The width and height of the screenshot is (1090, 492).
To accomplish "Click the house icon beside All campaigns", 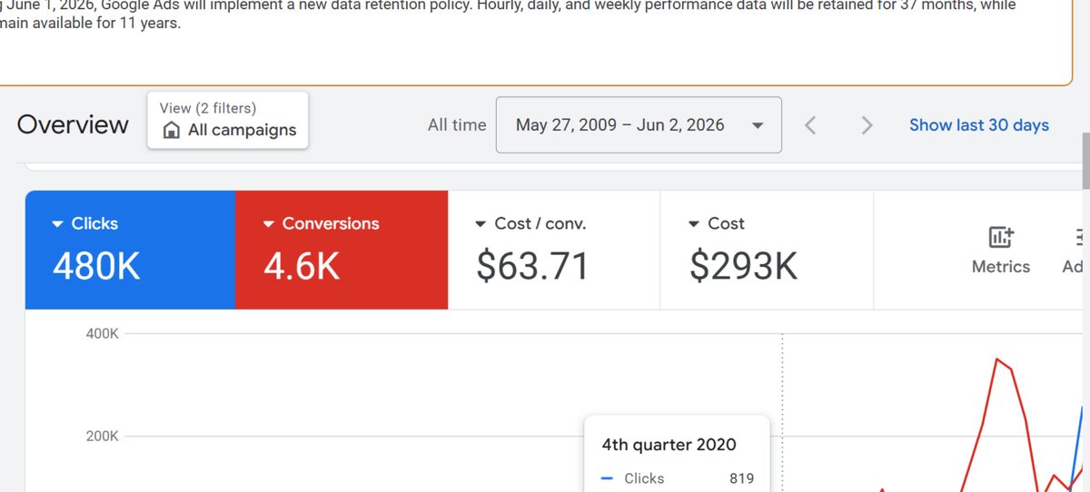I will pos(171,131).
